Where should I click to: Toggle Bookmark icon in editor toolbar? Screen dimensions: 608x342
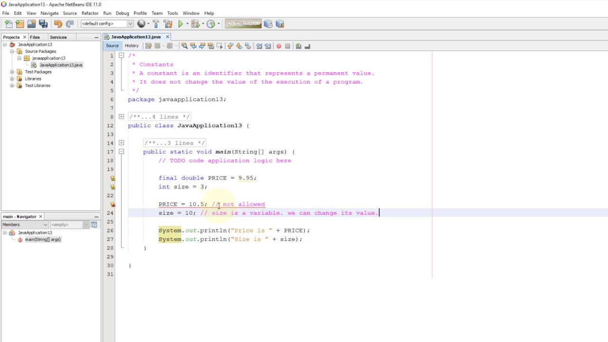tap(248, 46)
